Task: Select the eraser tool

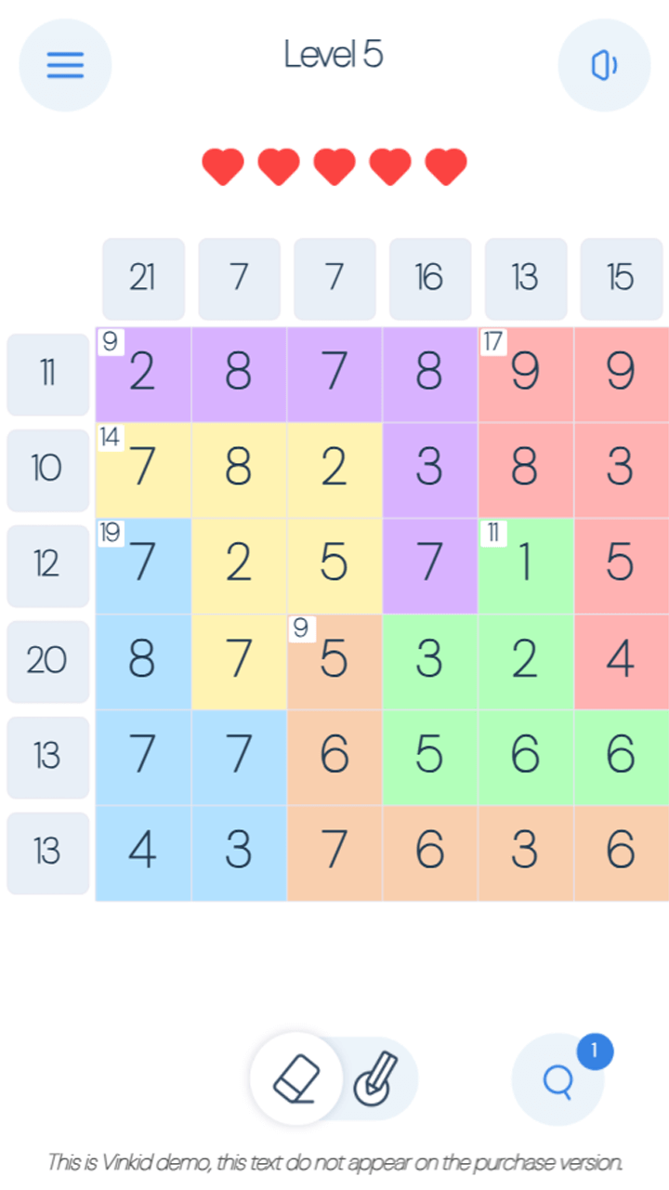Action: (x=296, y=1078)
